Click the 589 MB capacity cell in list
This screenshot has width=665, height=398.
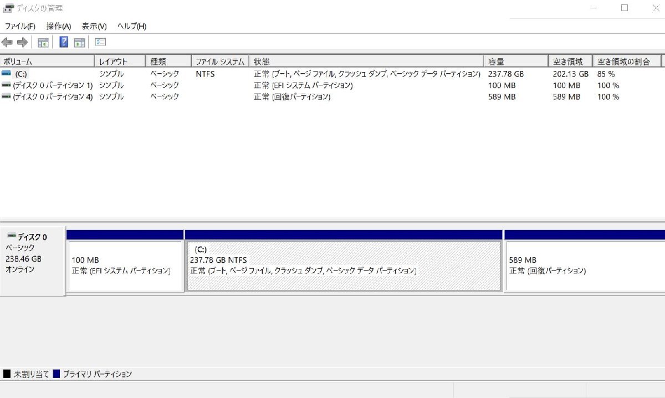(502, 97)
